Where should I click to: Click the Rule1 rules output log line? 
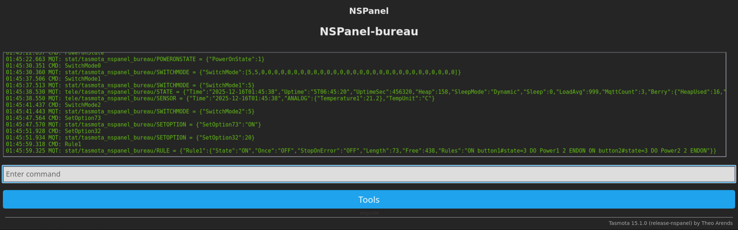pos(361,151)
